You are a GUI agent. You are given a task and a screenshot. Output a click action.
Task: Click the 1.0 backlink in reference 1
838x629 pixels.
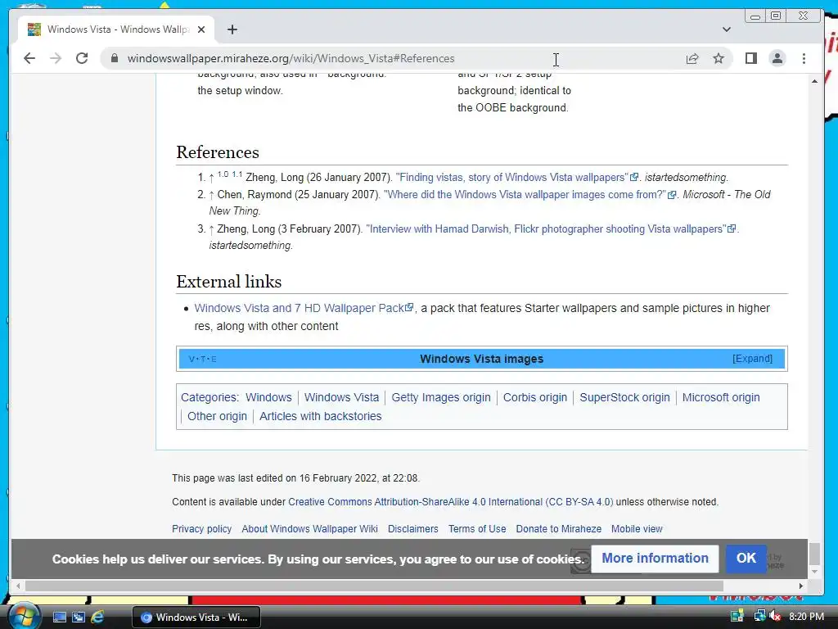223,174
